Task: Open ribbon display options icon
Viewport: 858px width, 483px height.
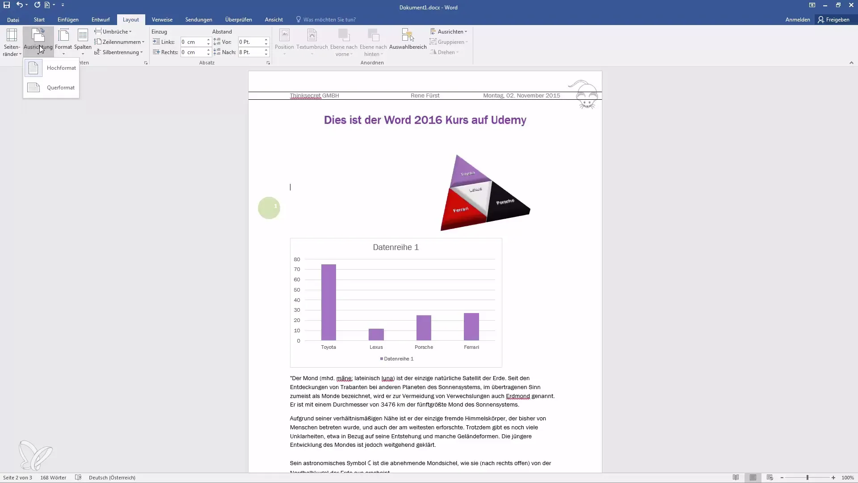Action: [x=812, y=5]
